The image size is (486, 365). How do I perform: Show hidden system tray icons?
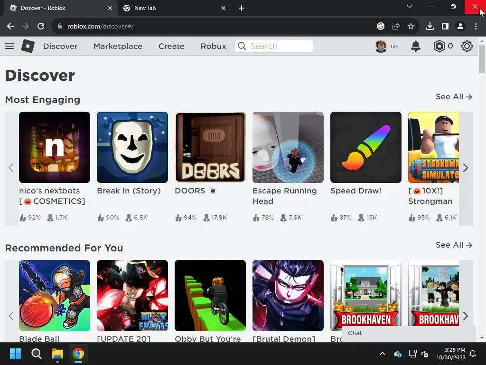click(383, 354)
